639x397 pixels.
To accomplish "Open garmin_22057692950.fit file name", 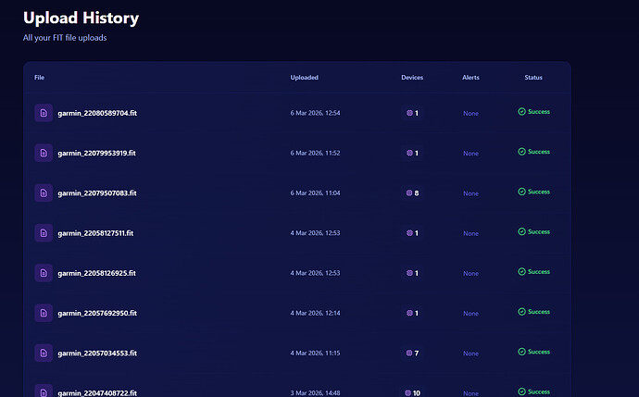I will click(97, 313).
